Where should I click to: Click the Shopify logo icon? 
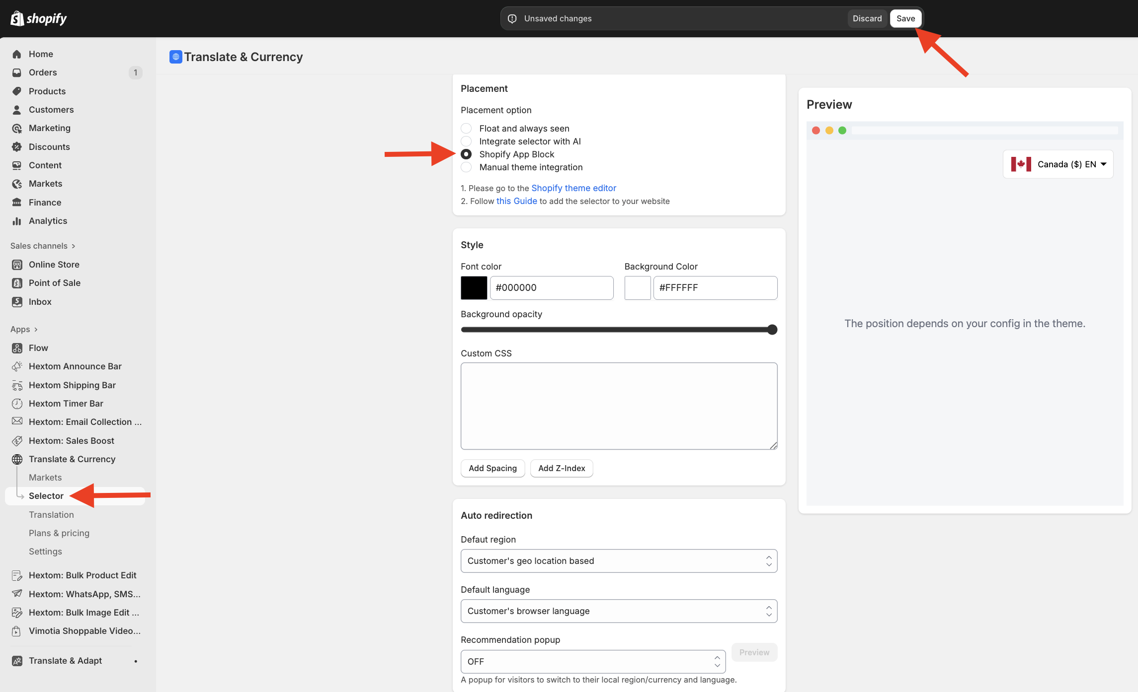[17, 18]
